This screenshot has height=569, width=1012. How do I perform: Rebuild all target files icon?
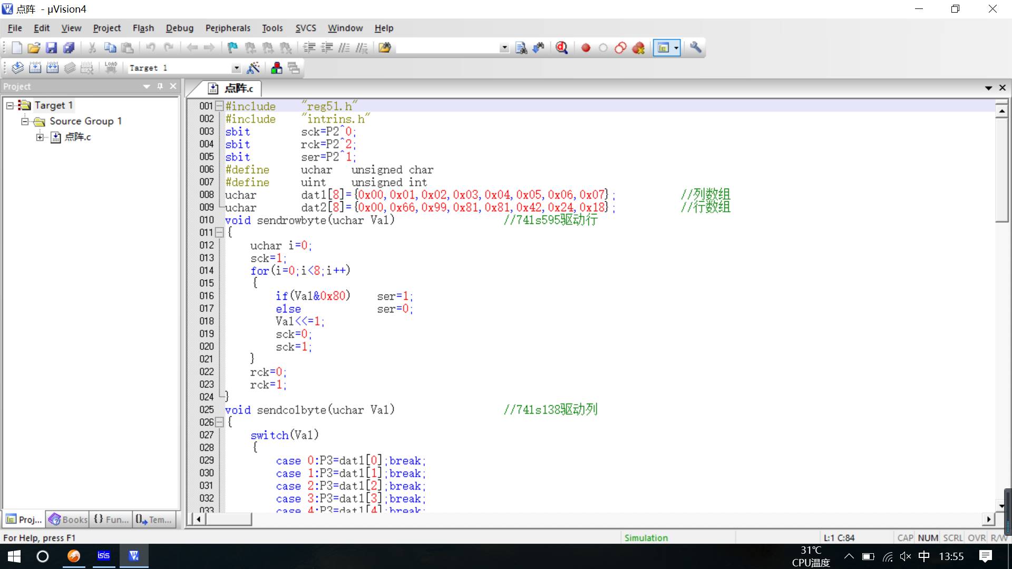point(52,68)
